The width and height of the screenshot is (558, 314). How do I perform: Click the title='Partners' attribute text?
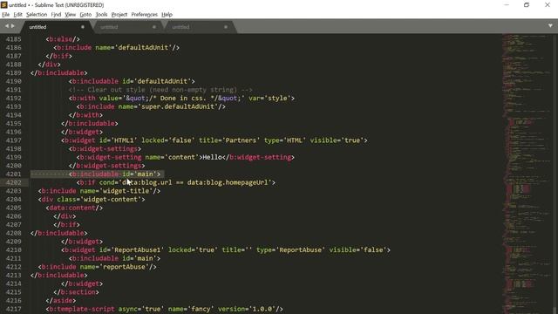(229, 140)
